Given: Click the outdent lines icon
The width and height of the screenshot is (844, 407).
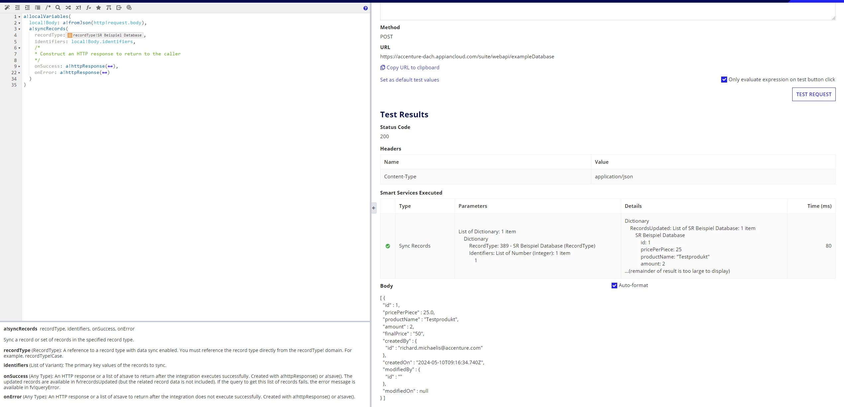Looking at the screenshot, I should pyautogui.click(x=17, y=8).
